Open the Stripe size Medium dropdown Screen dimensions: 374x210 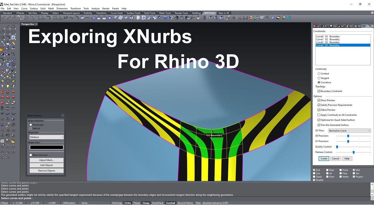[x=46, y=137]
